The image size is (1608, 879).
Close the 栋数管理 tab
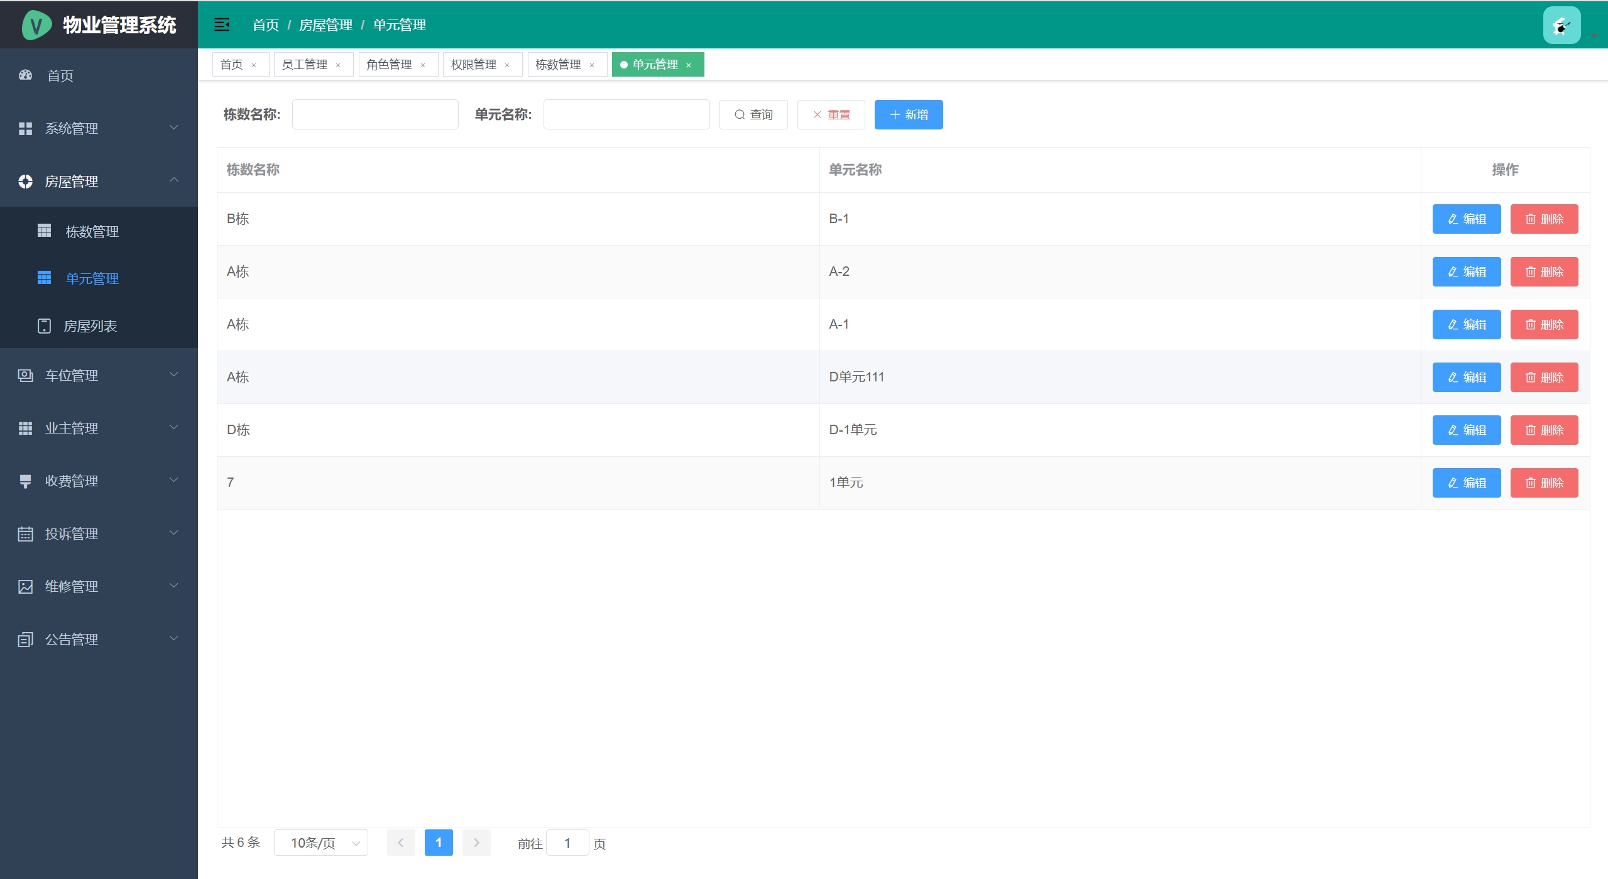point(592,65)
